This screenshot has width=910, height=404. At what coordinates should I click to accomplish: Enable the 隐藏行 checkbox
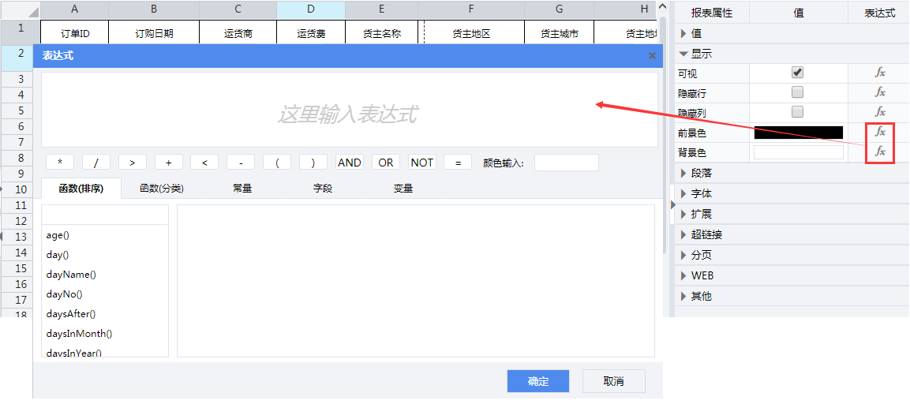pos(797,92)
